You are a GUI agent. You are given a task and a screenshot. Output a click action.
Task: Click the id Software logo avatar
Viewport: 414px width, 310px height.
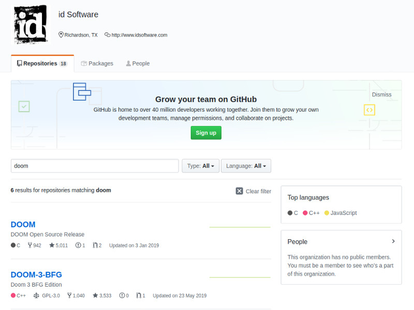[31, 24]
